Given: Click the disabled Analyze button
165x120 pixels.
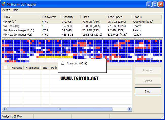Looking at the screenshot, I should coord(148,70).
